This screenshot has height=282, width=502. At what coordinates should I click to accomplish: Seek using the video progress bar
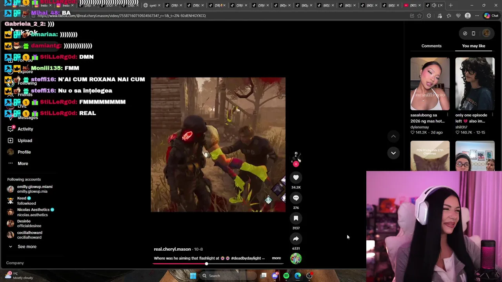(218, 264)
